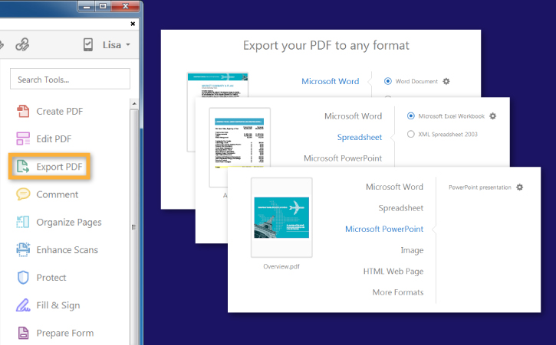Click the Protect shield icon
The height and width of the screenshot is (345, 556).
pos(23,278)
